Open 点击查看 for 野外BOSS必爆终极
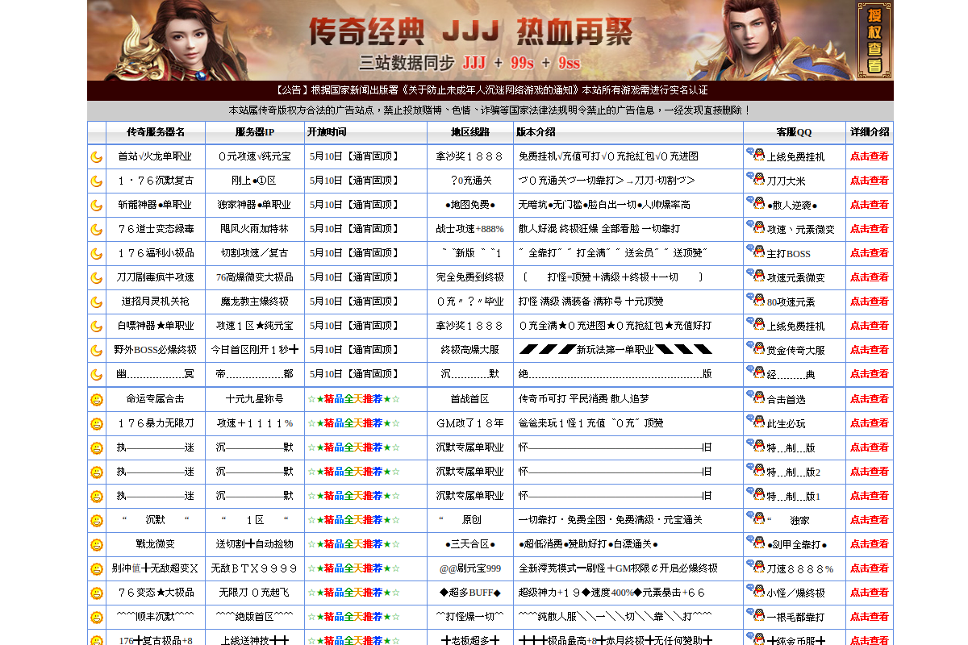 click(870, 350)
